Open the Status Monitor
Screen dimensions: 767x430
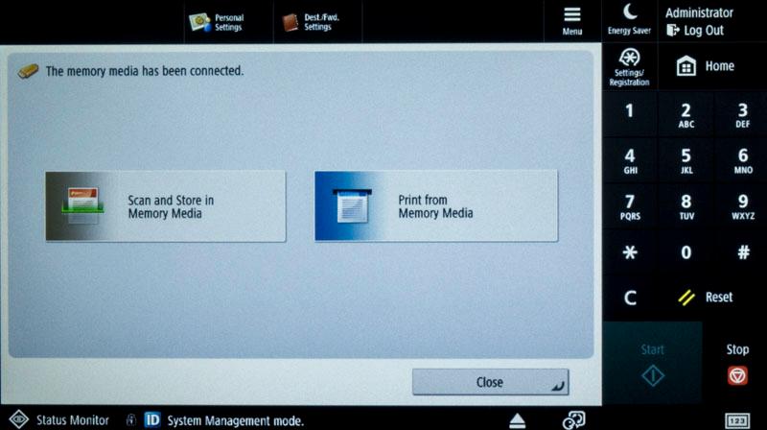coord(59,419)
